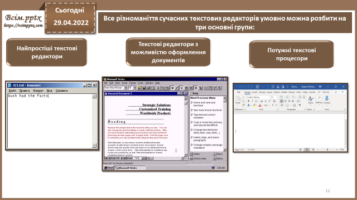Click Numbering list icon in Word ribbon
The height and width of the screenshot is (200, 357).
[287, 97]
